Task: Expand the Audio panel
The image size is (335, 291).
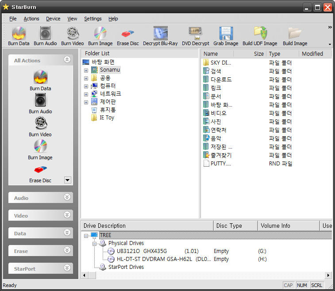Action: pos(67,197)
